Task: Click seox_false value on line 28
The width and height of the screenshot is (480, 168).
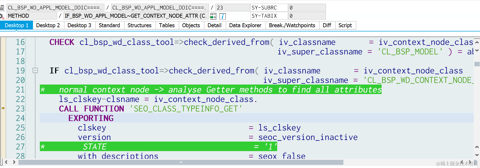Action: (282, 156)
